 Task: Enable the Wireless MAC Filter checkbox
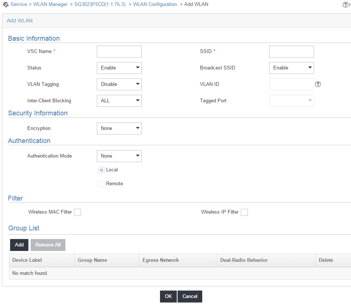(77, 212)
